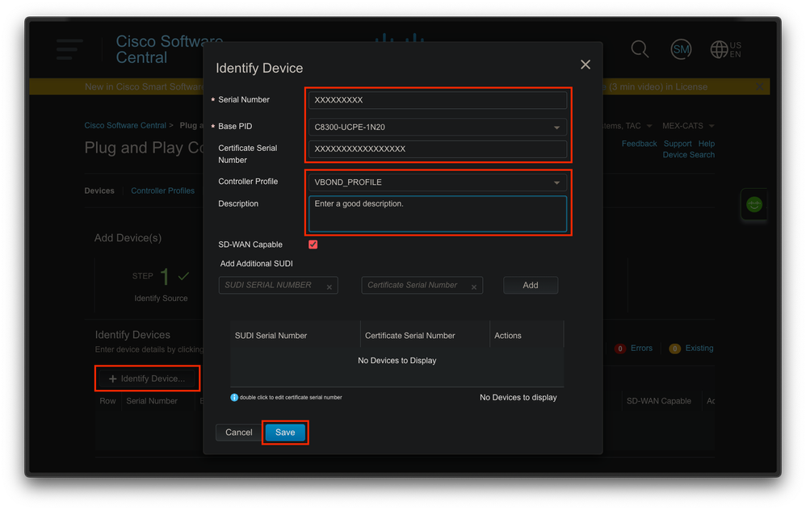
Task: Click the SD-WAN Capable background column header
Action: pos(658,401)
